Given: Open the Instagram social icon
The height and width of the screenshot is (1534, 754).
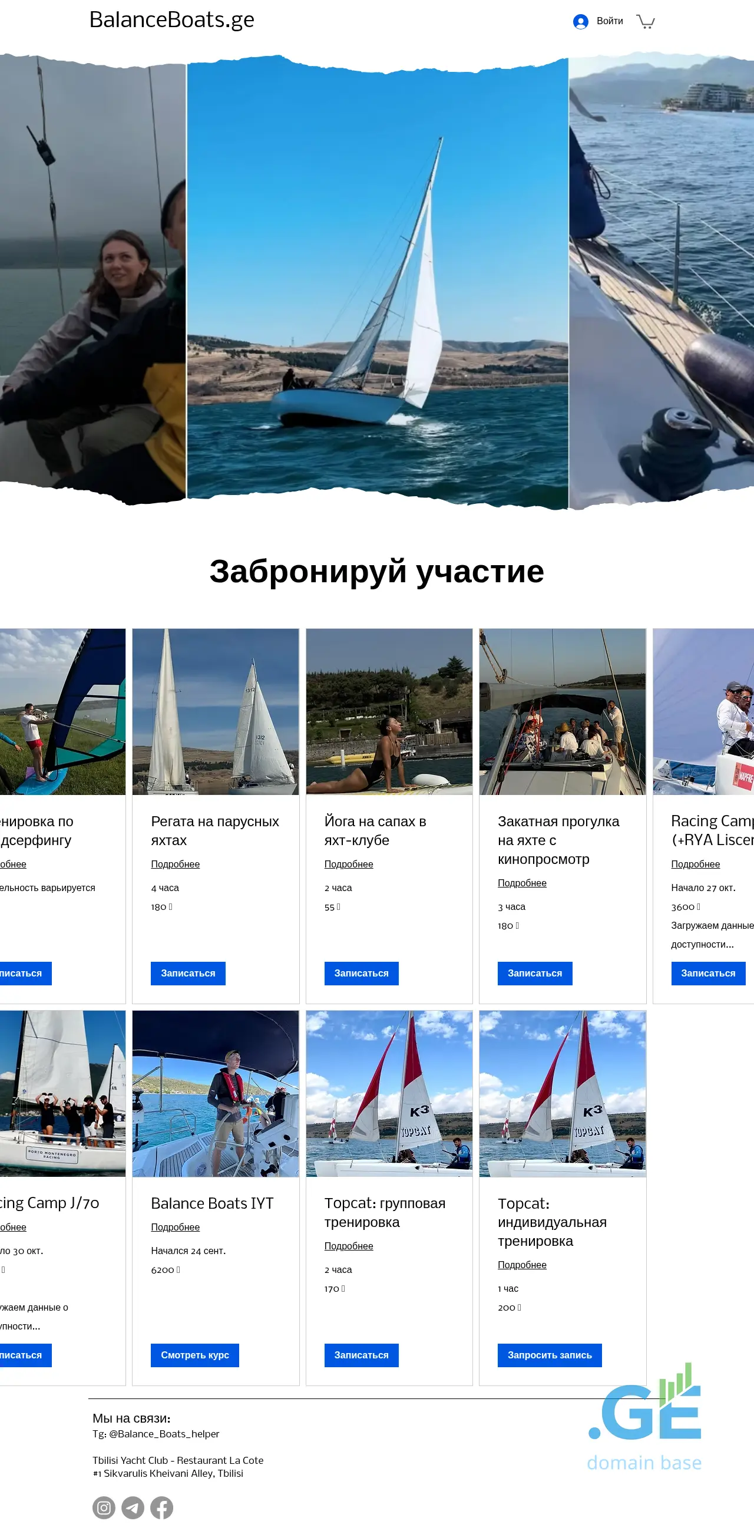Looking at the screenshot, I should pos(104,1507).
